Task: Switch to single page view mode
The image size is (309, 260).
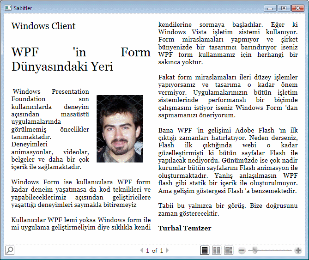Action: pyautogui.click(x=205, y=250)
